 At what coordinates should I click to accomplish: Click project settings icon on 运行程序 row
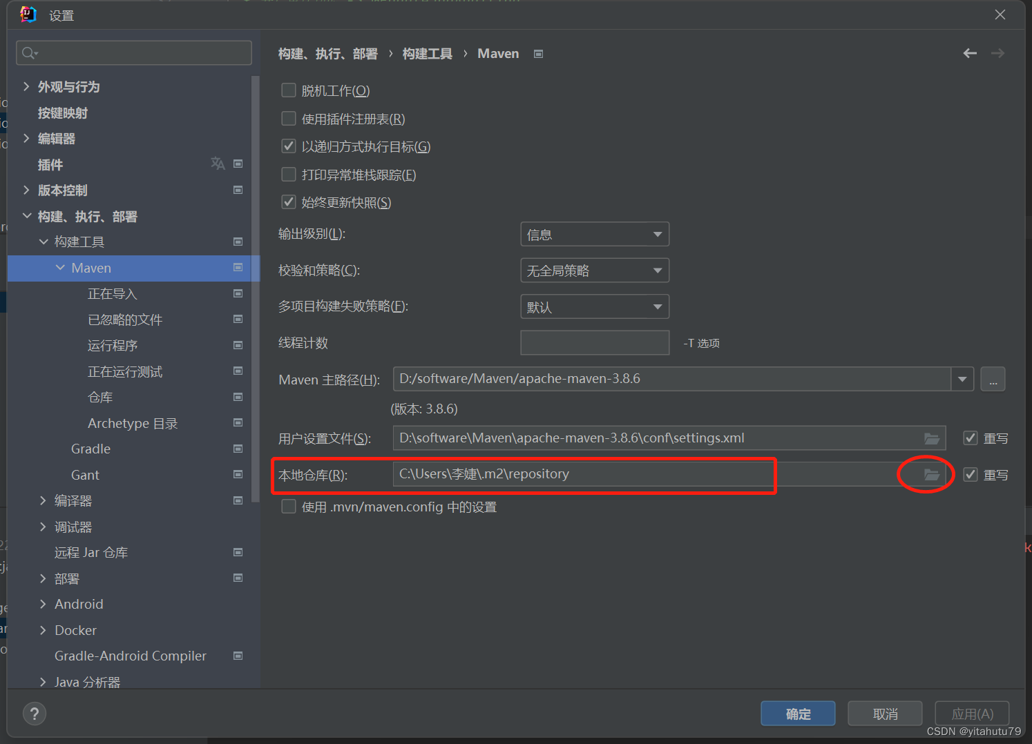(238, 345)
